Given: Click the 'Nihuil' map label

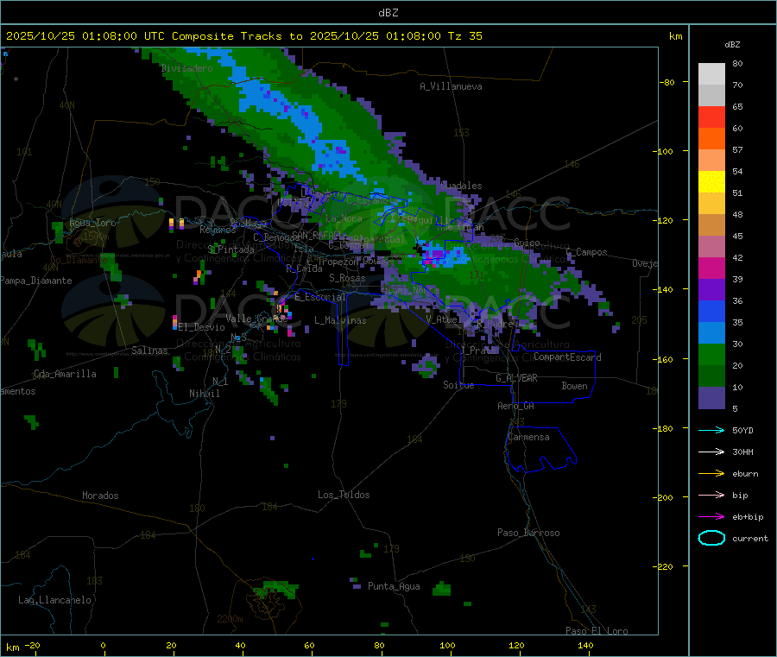Looking at the screenshot, I should click(x=205, y=394).
